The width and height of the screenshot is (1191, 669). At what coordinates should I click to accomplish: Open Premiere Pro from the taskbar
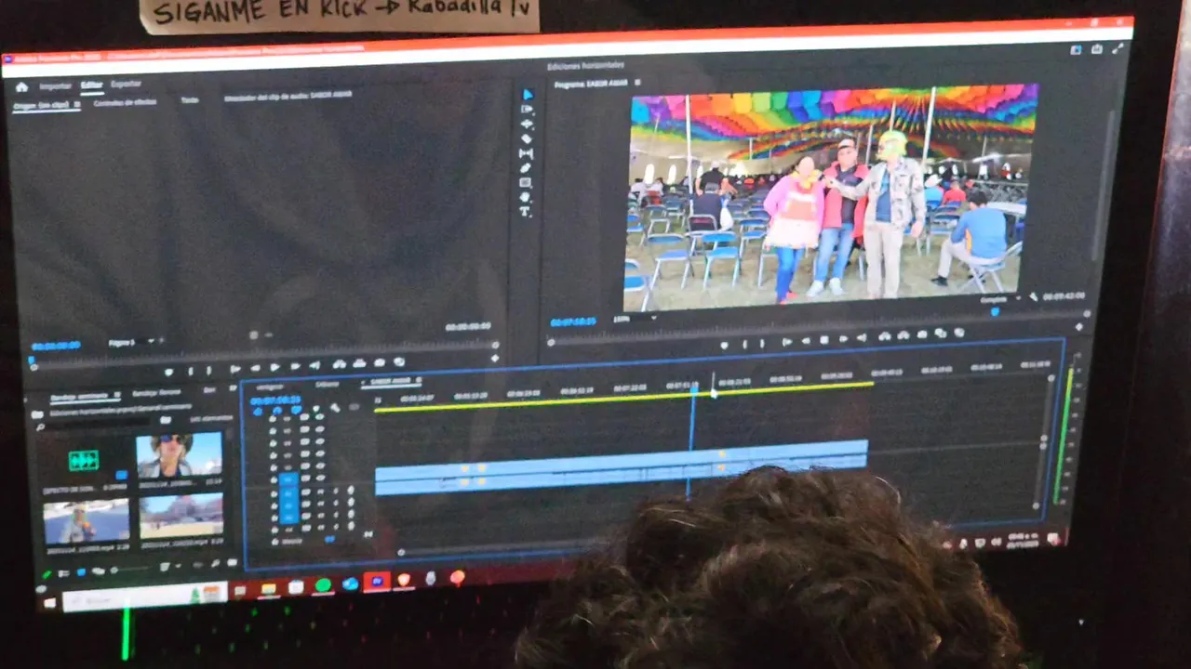click(377, 583)
